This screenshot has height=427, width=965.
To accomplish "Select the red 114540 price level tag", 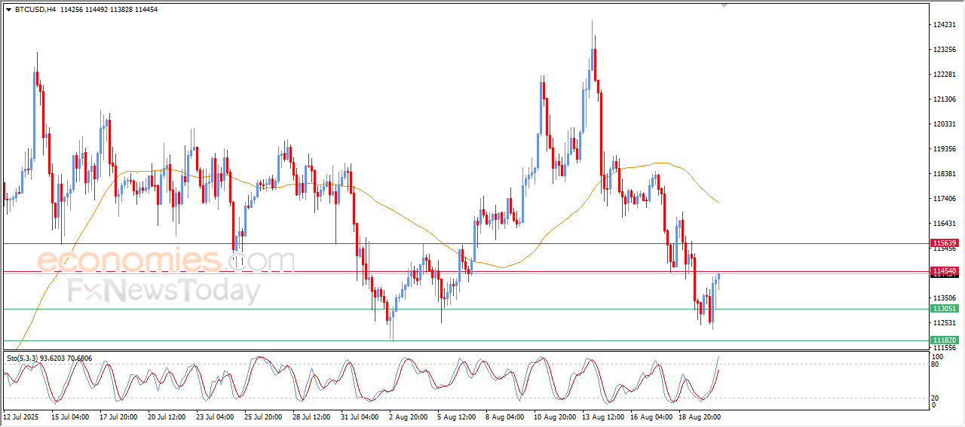I will 945,270.
